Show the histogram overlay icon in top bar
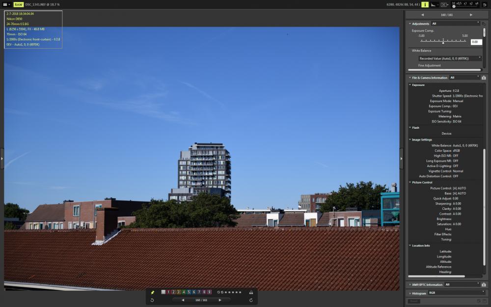 (x=434, y=4)
